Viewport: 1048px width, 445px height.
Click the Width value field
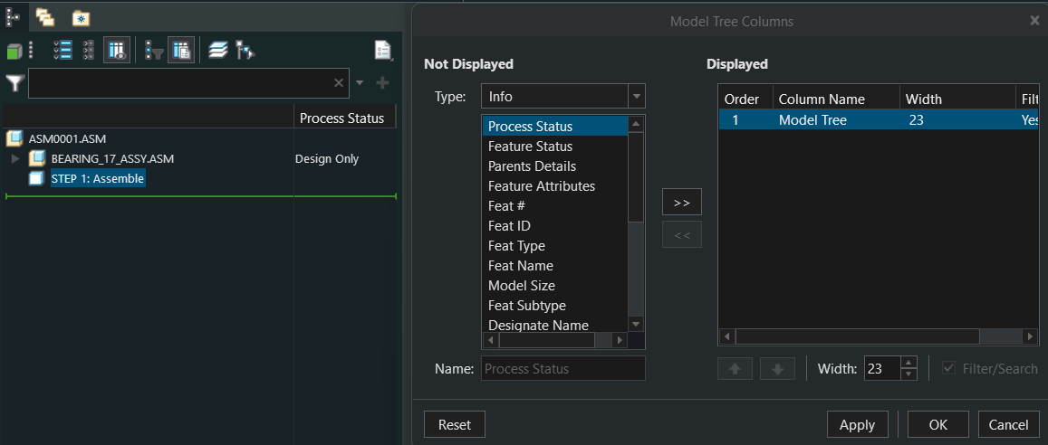click(882, 368)
